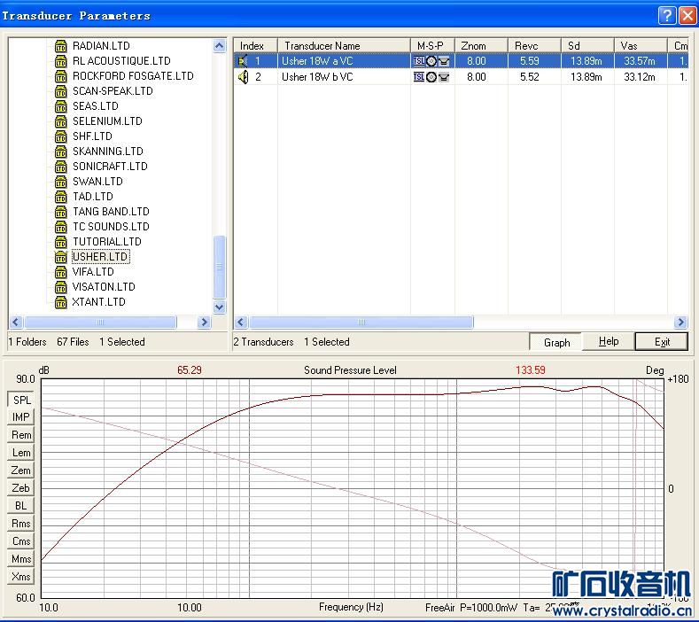
Task: Click the file list vertical scrollbar thumb
Action: point(219,267)
